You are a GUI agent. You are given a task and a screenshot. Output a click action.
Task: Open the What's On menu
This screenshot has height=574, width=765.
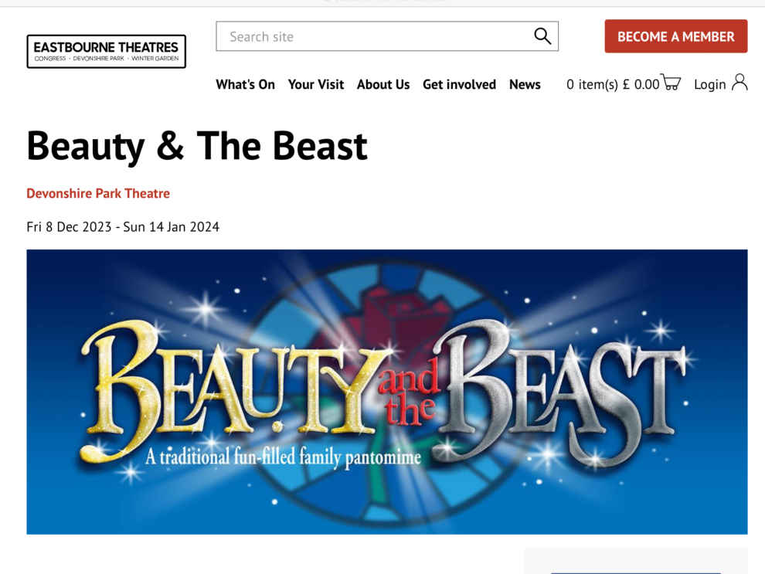point(245,84)
